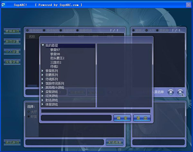
Task: Click the right arrow button in contacts panel
Action: click(x=180, y=92)
